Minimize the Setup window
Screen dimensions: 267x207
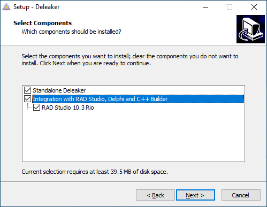click(x=205, y=7)
